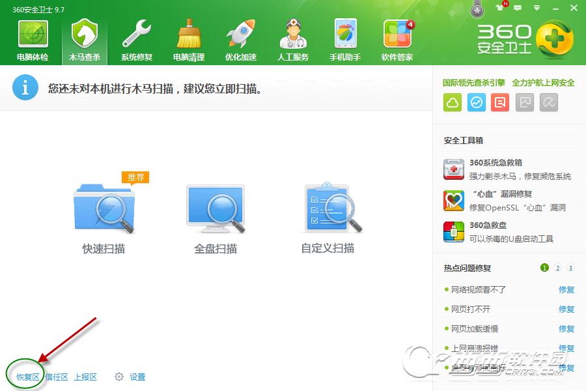Switch to hot issues page 2
The height and width of the screenshot is (391, 586).
coord(557,268)
